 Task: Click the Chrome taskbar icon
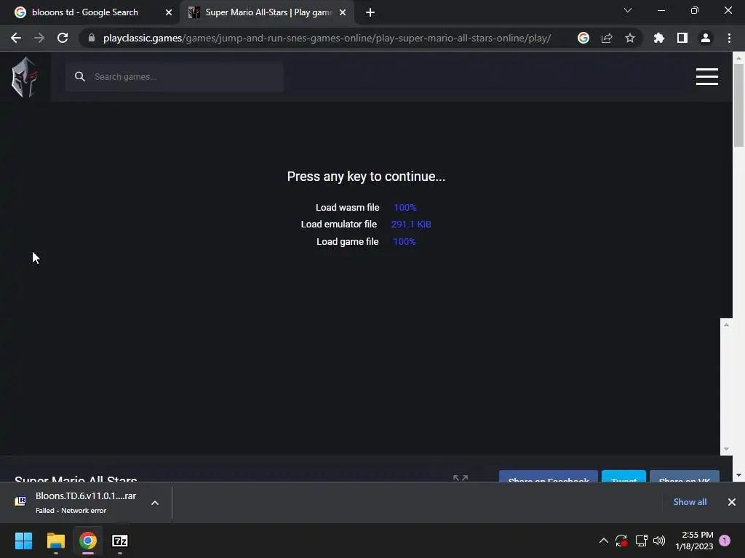point(88,541)
